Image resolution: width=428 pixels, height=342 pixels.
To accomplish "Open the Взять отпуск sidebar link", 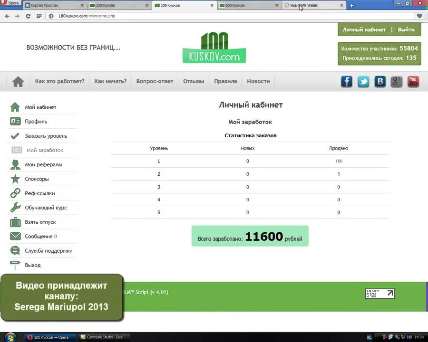I will [x=40, y=222].
